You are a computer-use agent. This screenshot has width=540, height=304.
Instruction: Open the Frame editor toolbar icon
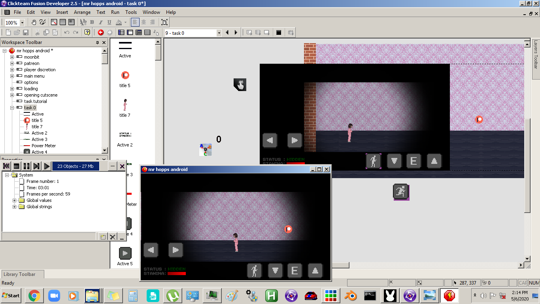tap(130, 32)
